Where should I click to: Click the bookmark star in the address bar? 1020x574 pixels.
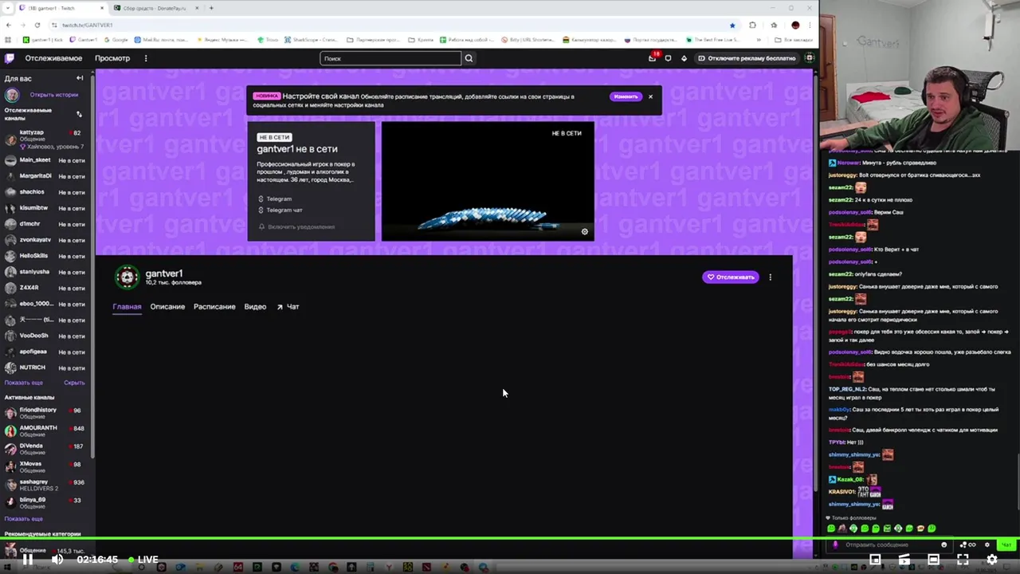coord(732,25)
